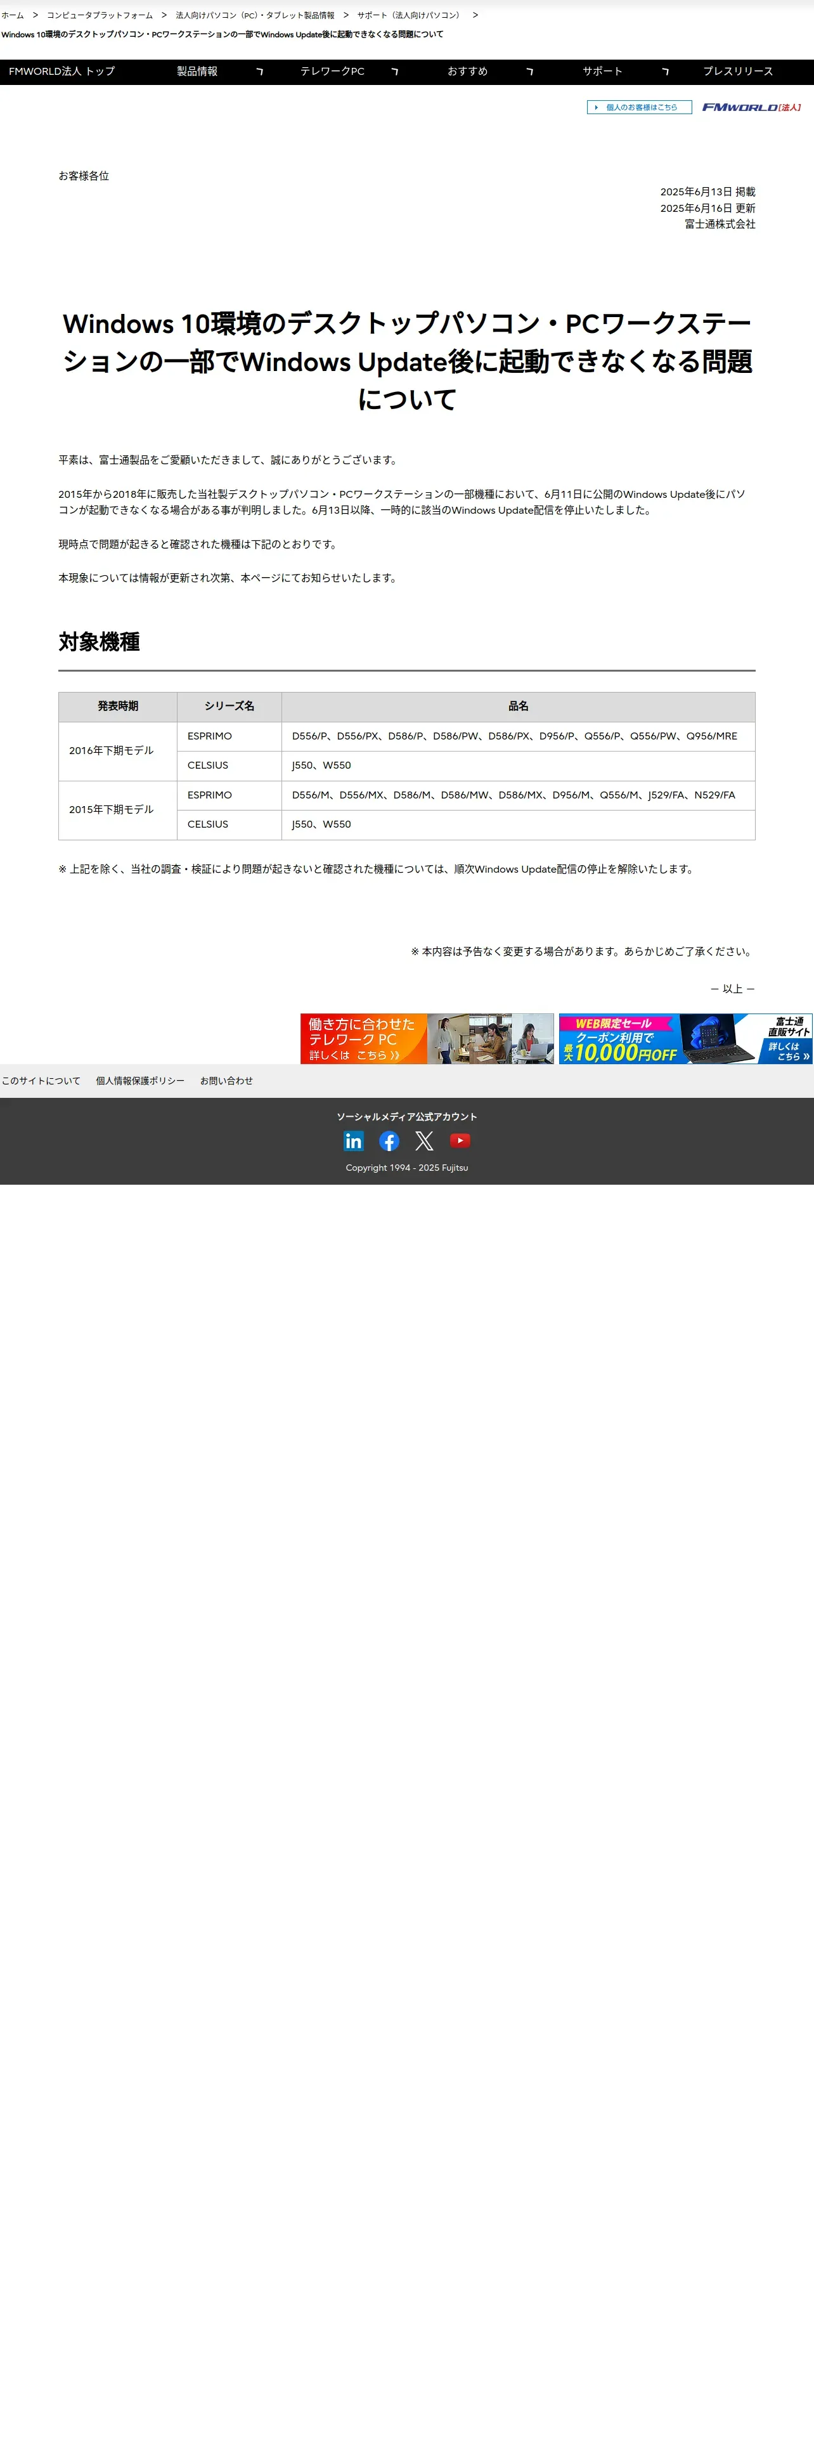Open お問い合わせ footer link

(226, 1080)
